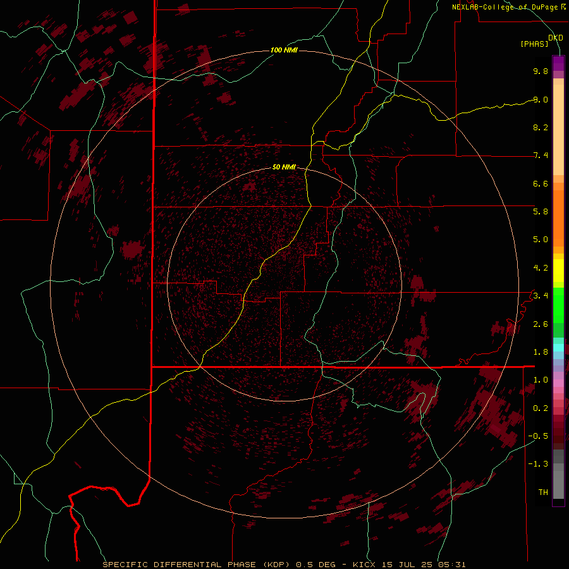Click the 1.0 scale value

coord(541,380)
